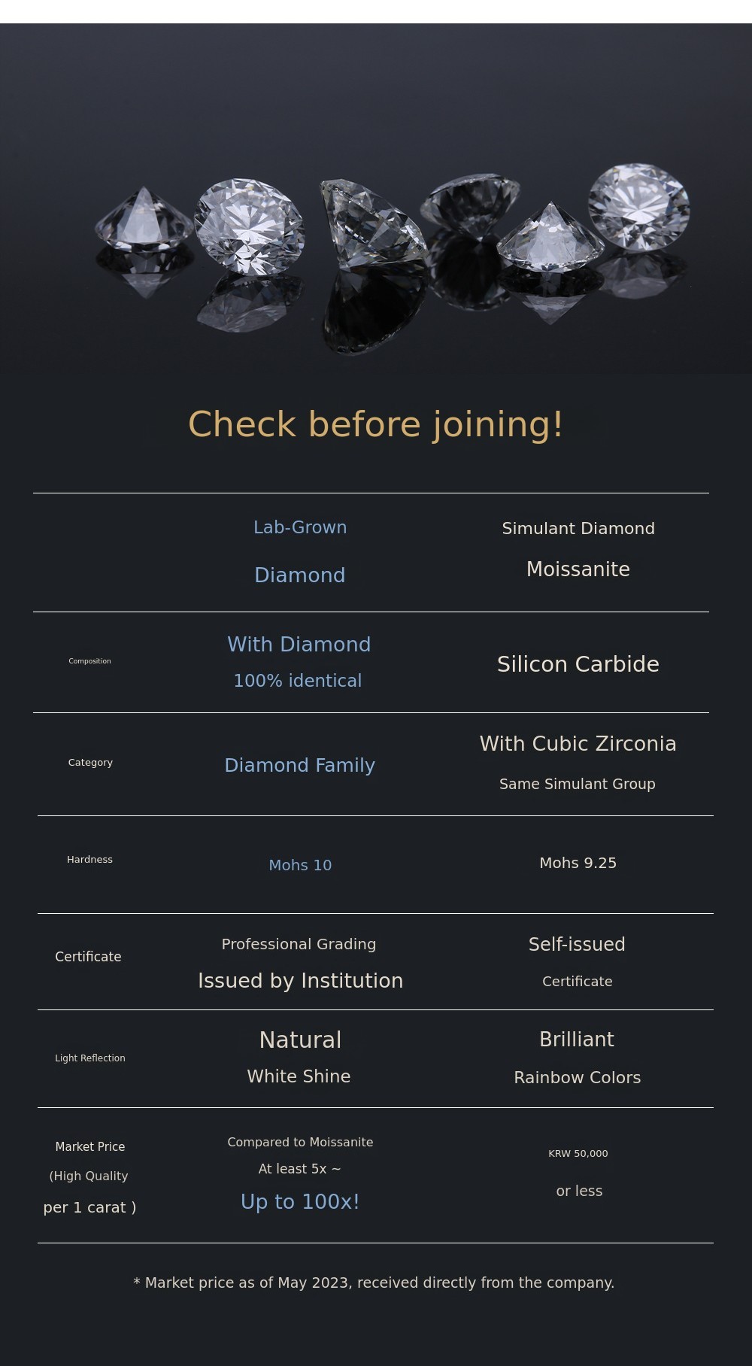This screenshot has width=752, height=1366.
Task: Select the Mohs 10 value
Action: (300, 865)
